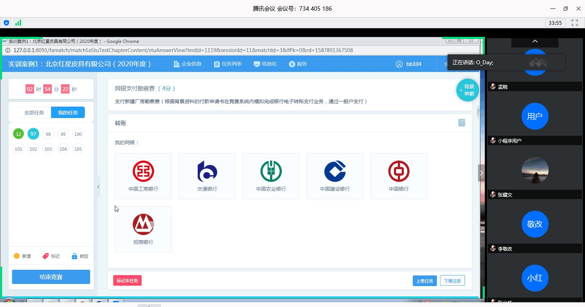Select task number 102
This screenshot has height=307, width=585.
coord(33,149)
